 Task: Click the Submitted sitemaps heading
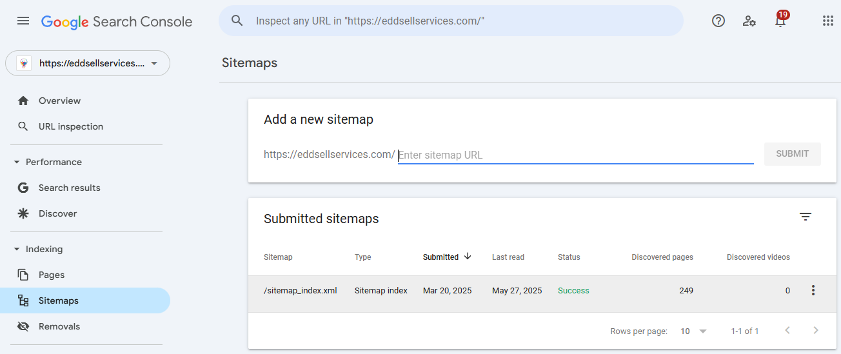pyautogui.click(x=321, y=219)
